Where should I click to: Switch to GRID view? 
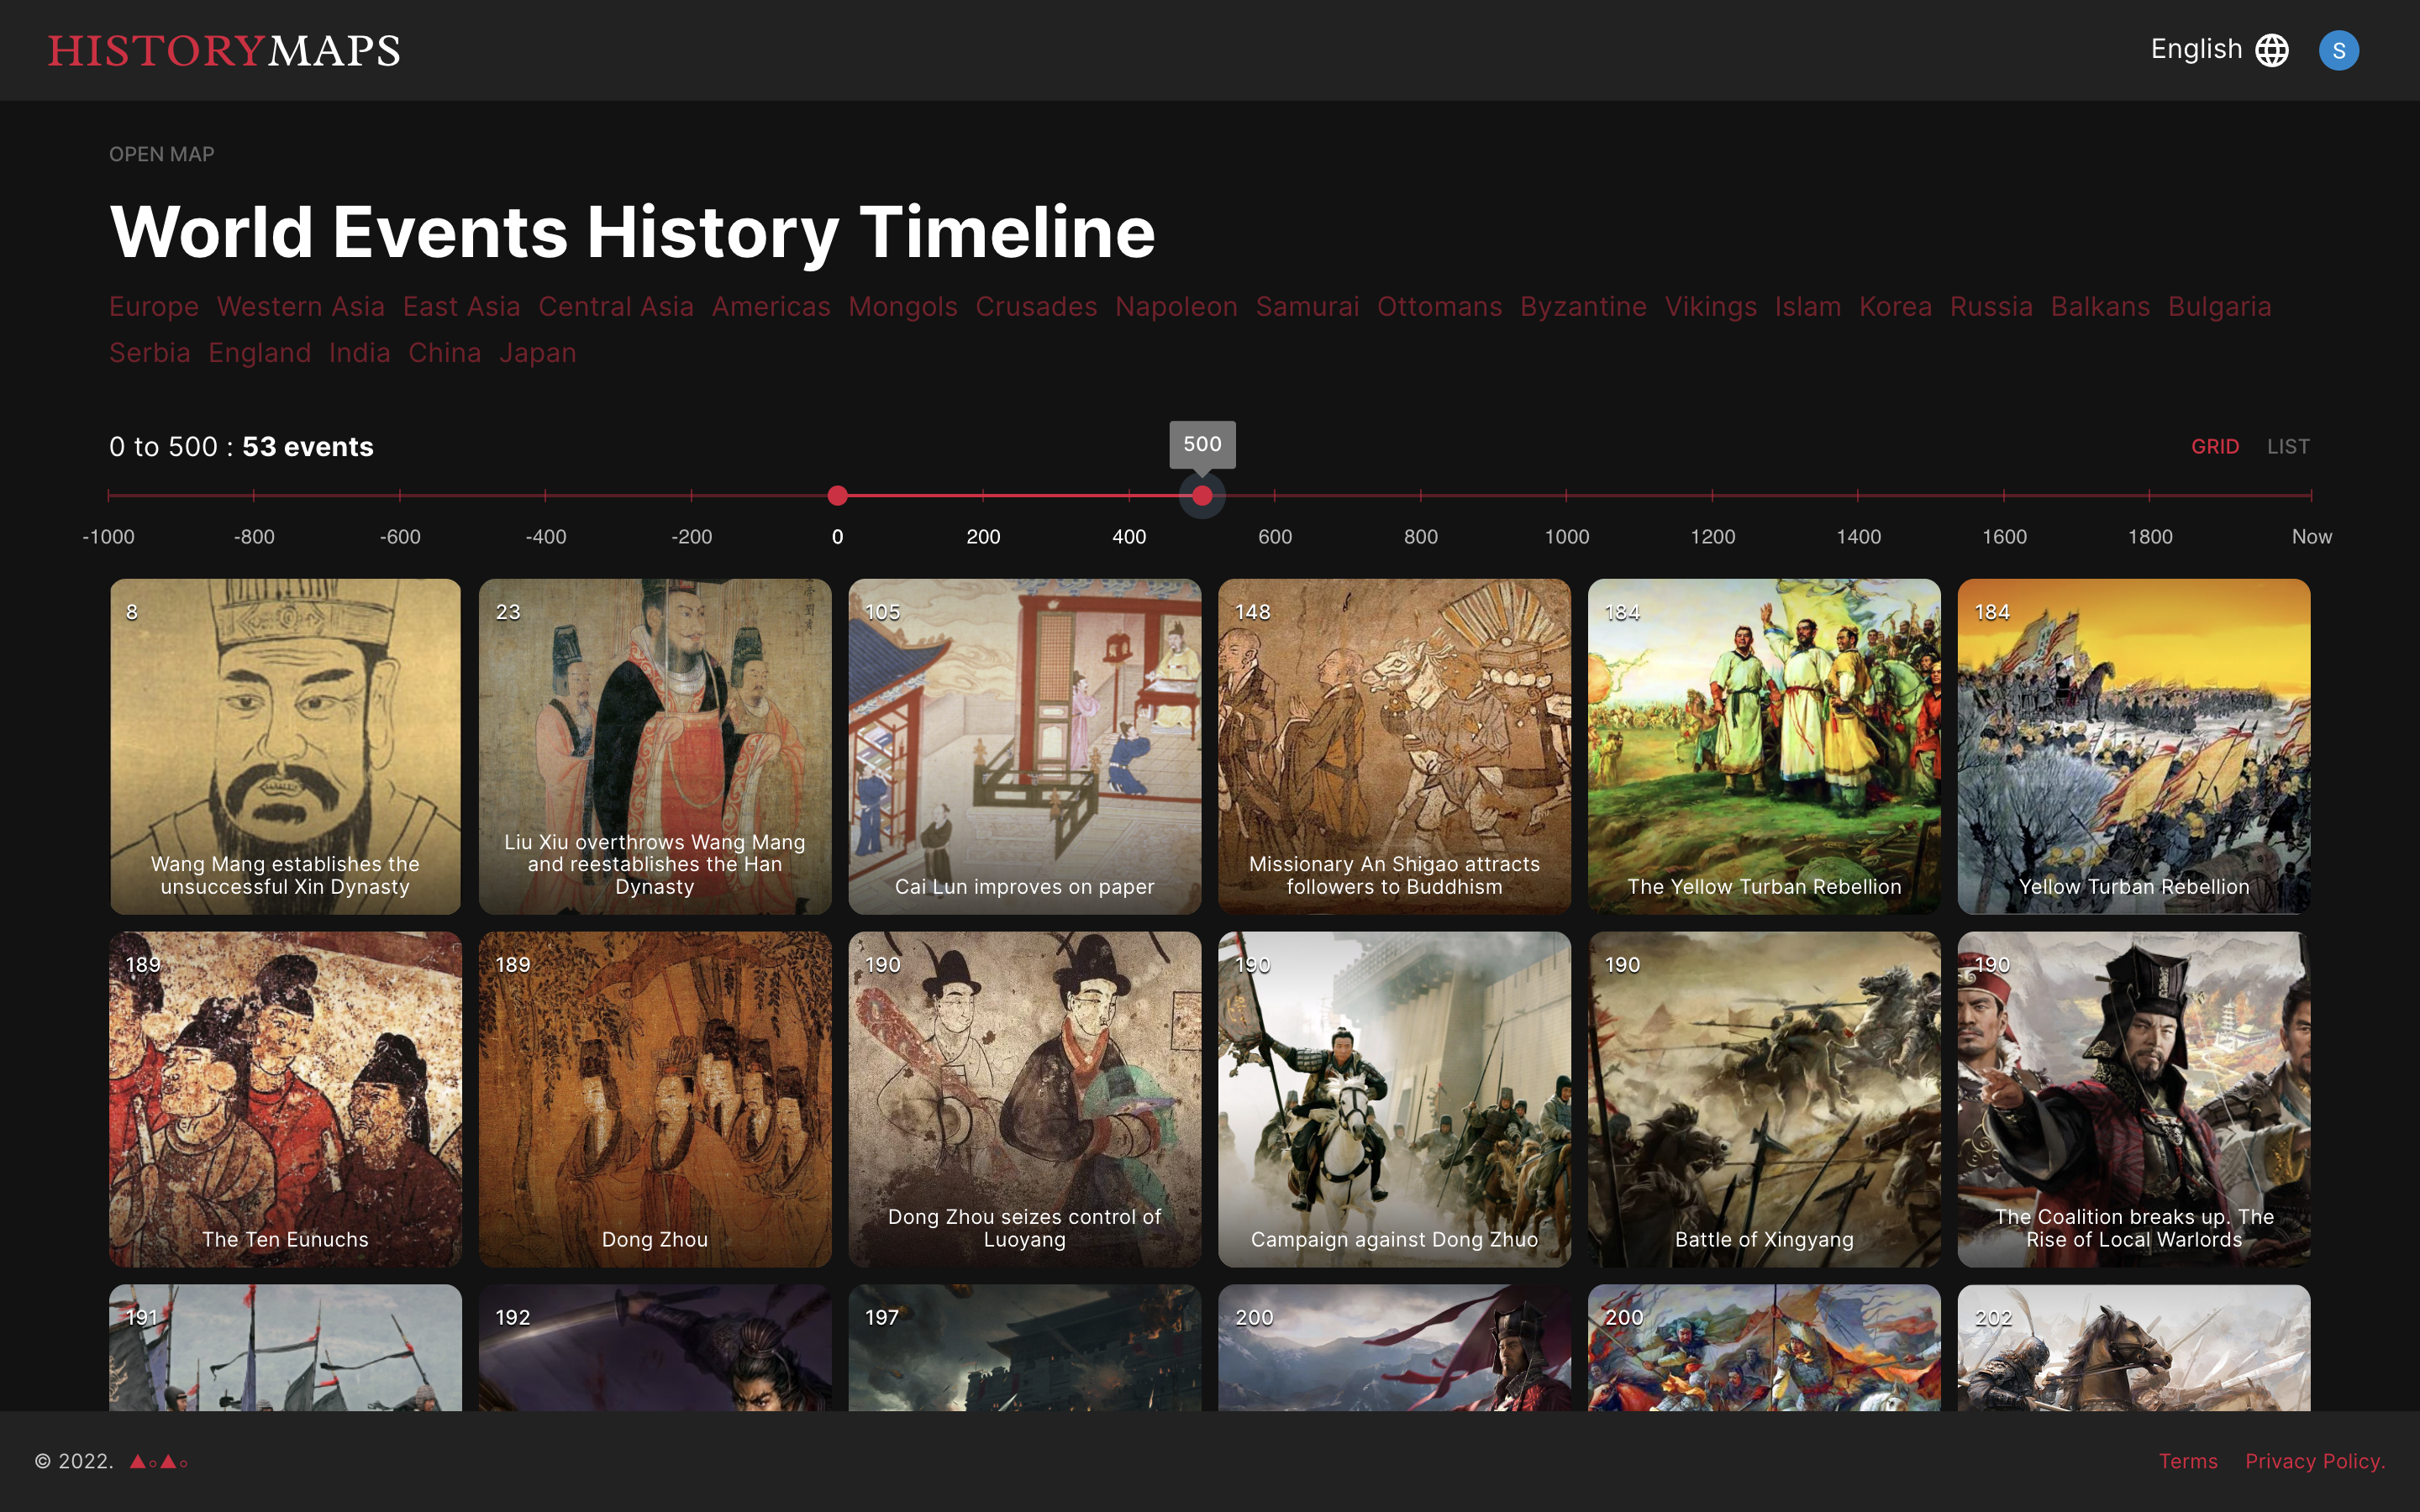click(x=2215, y=447)
